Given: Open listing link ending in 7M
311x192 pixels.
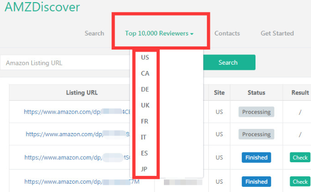Looking at the screenshot, I should click(x=82, y=182).
